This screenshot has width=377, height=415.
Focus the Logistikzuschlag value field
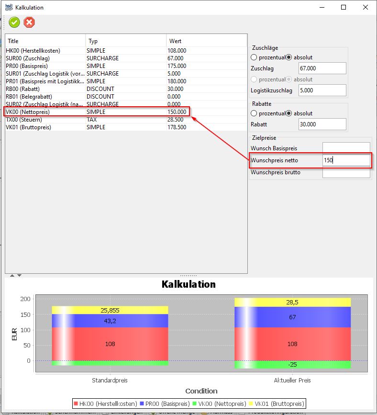322,90
